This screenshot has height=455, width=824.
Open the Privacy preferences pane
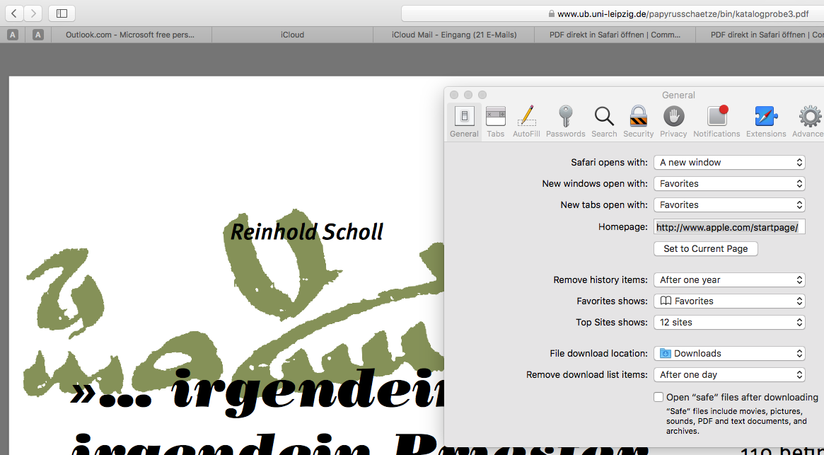pyautogui.click(x=674, y=122)
